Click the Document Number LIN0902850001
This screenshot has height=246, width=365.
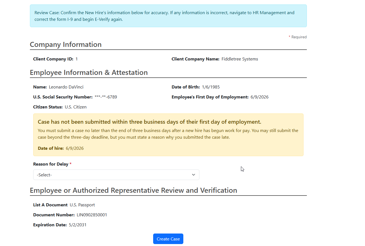point(92,215)
